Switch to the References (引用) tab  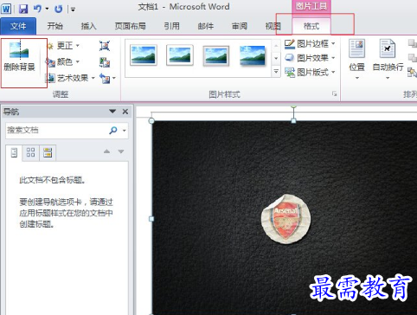click(x=172, y=26)
